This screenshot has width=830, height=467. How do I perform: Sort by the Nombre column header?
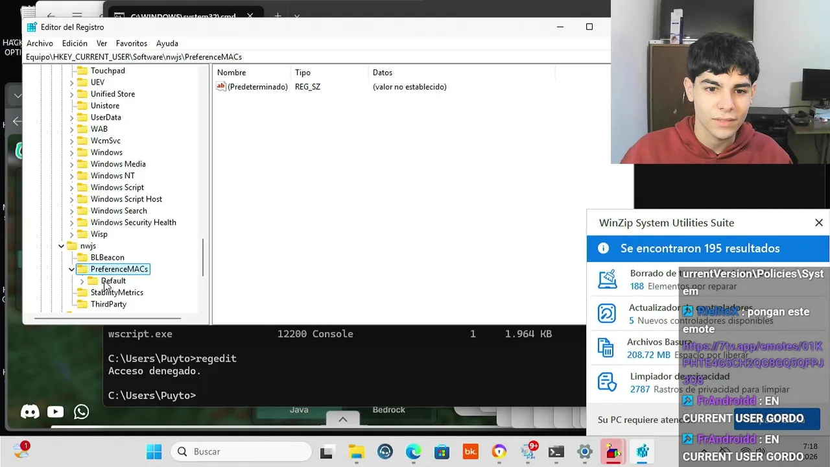252,73
